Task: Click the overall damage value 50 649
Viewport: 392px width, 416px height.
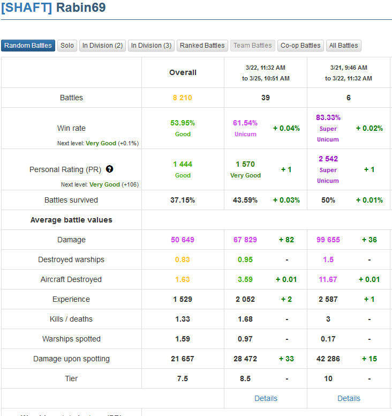Action: (x=183, y=240)
